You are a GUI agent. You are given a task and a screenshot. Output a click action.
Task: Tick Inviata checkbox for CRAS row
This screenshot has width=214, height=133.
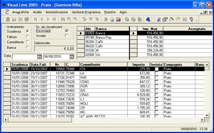pyautogui.click(x=156, y=95)
